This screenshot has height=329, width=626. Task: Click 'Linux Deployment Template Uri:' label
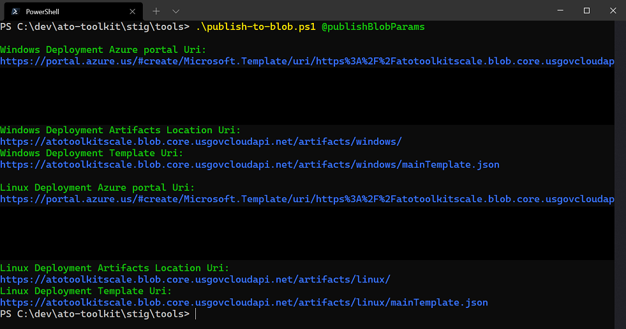tap(86, 291)
